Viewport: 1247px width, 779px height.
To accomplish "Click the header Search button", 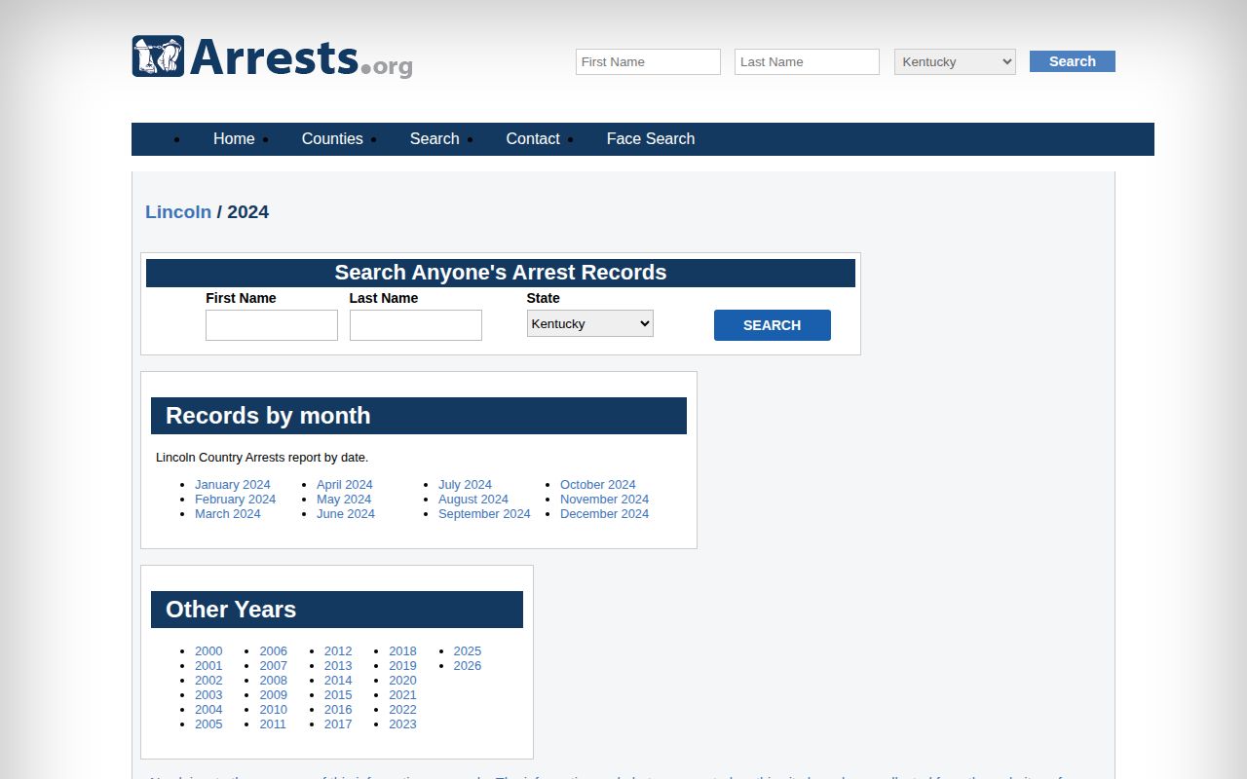I will click(x=1073, y=61).
